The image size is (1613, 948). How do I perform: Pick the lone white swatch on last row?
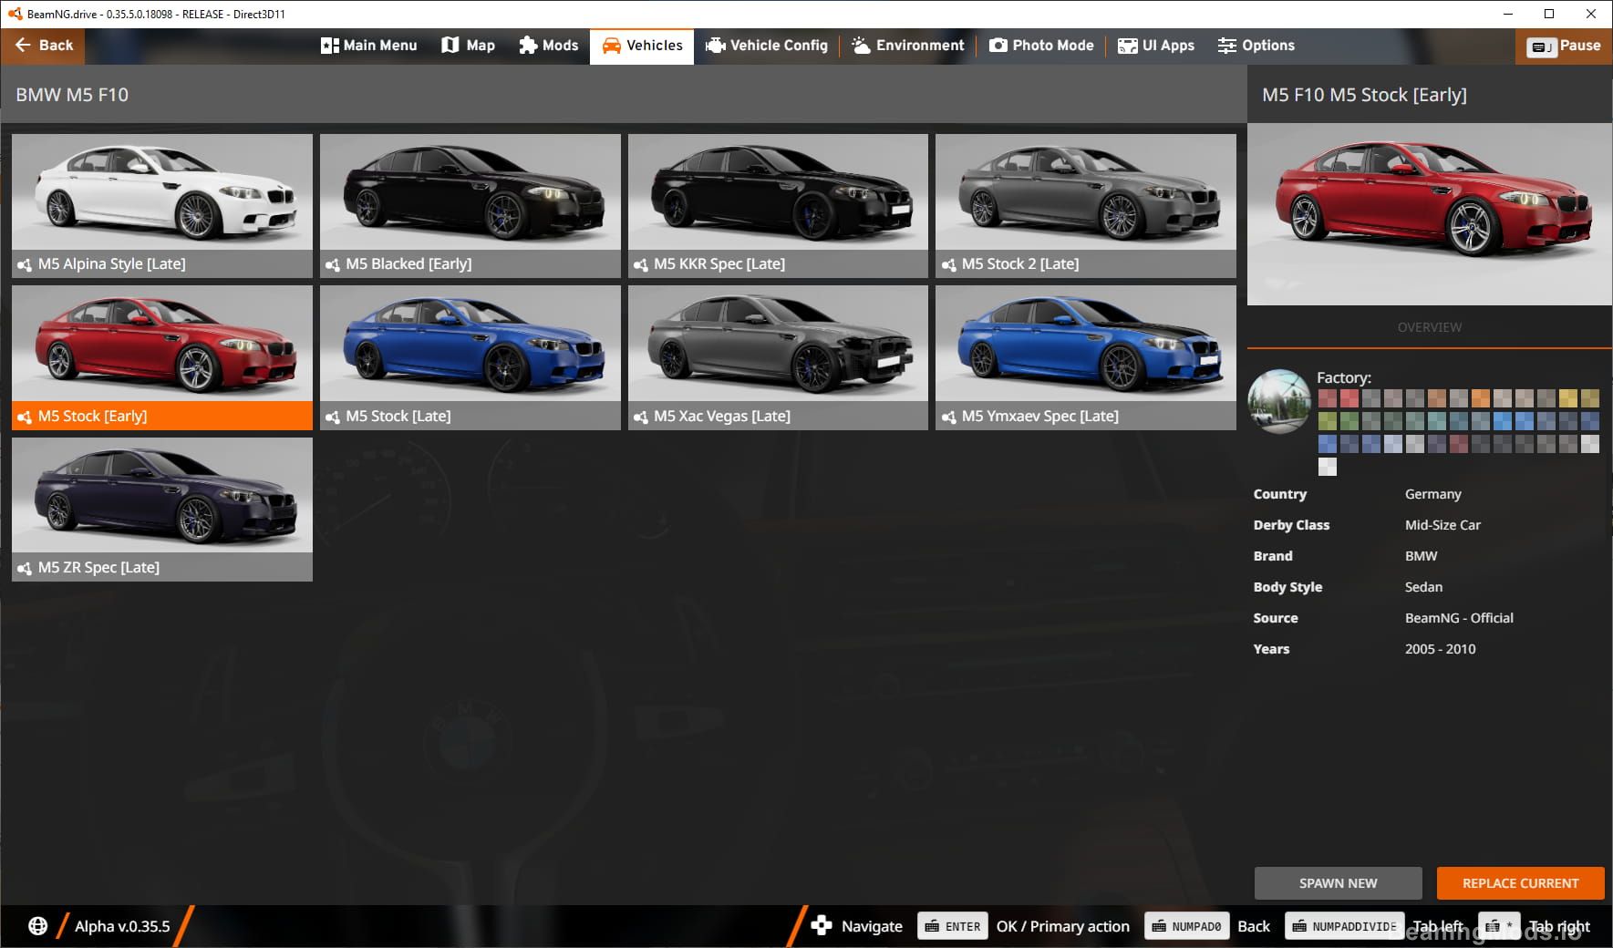(1328, 467)
